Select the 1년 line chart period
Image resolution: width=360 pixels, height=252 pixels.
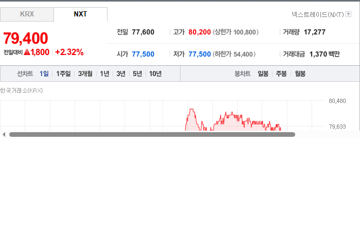coord(104,74)
